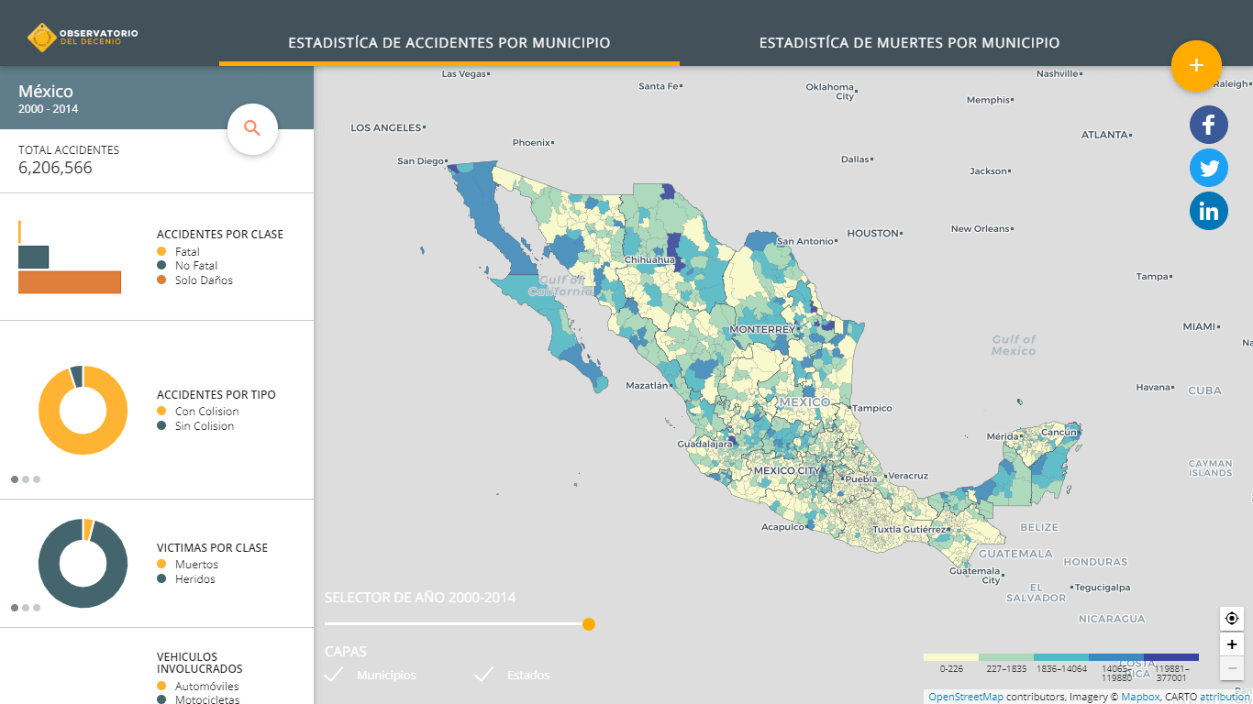Share the map on Facebook
The height and width of the screenshot is (704, 1253).
coord(1208,125)
